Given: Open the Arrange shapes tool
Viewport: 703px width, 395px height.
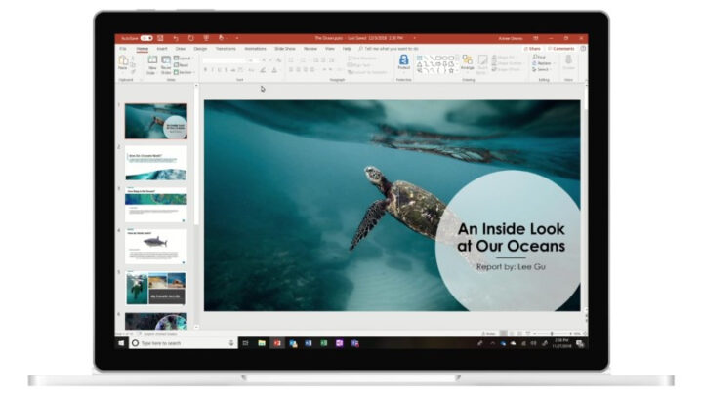Looking at the screenshot, I should (467, 62).
